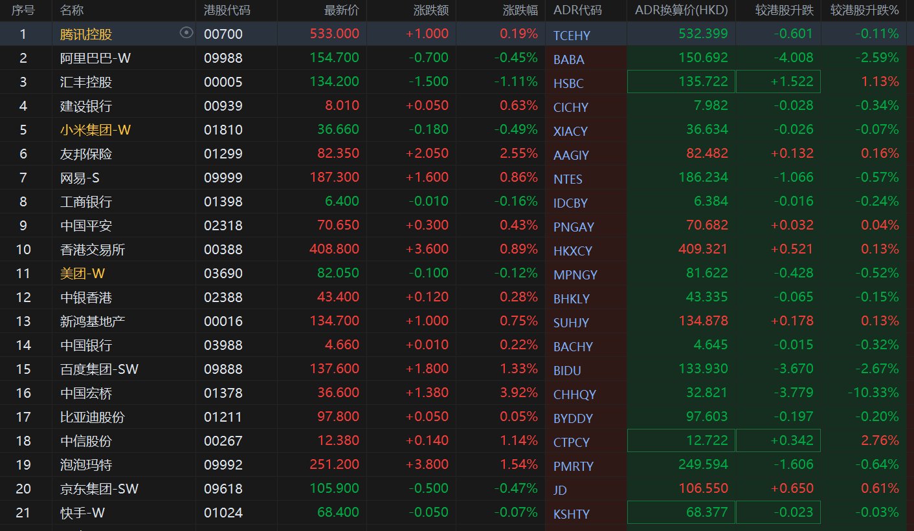Select the 泡泡玛特 stock name
Screen dimensions: 914x531
(x=86, y=465)
